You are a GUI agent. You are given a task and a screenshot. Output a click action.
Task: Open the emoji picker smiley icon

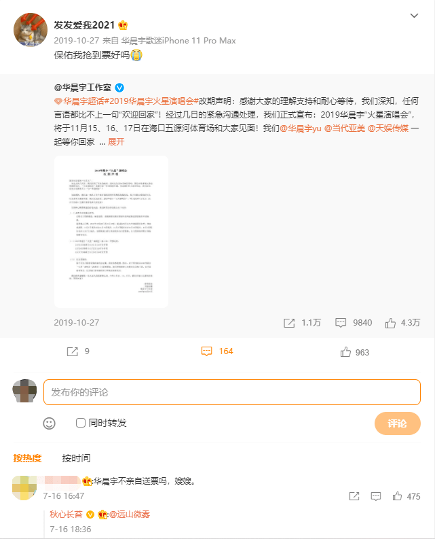click(x=49, y=423)
